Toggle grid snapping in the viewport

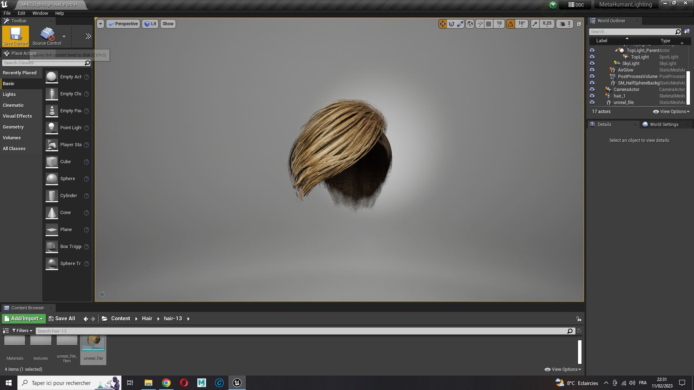(488, 24)
